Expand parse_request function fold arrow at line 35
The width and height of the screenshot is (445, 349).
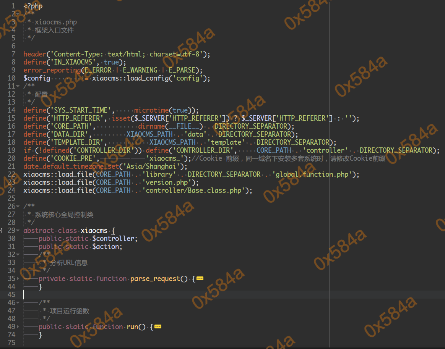pos(18,279)
